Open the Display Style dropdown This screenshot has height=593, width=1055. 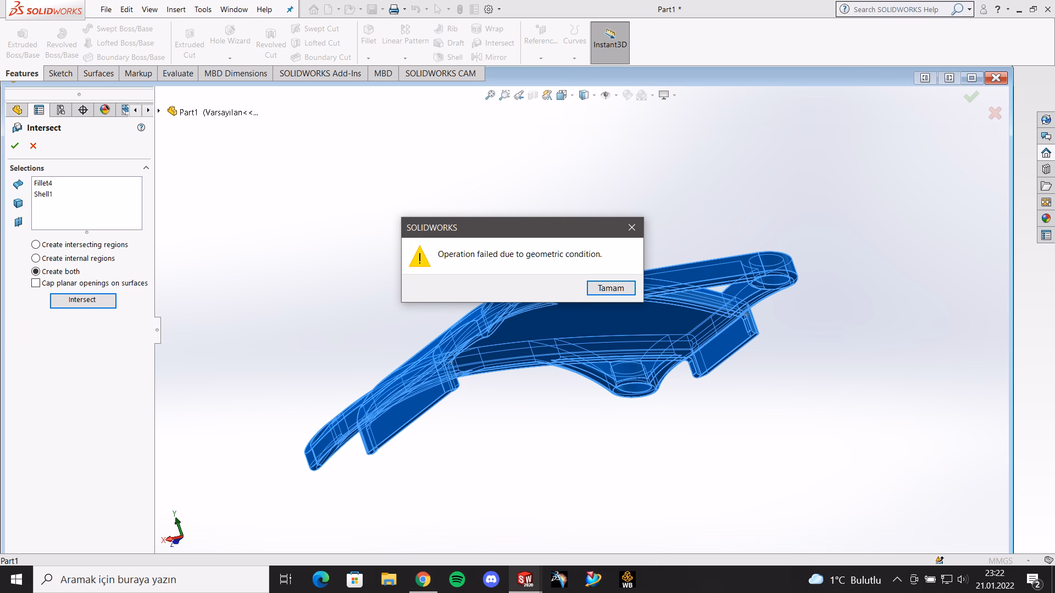(595, 94)
